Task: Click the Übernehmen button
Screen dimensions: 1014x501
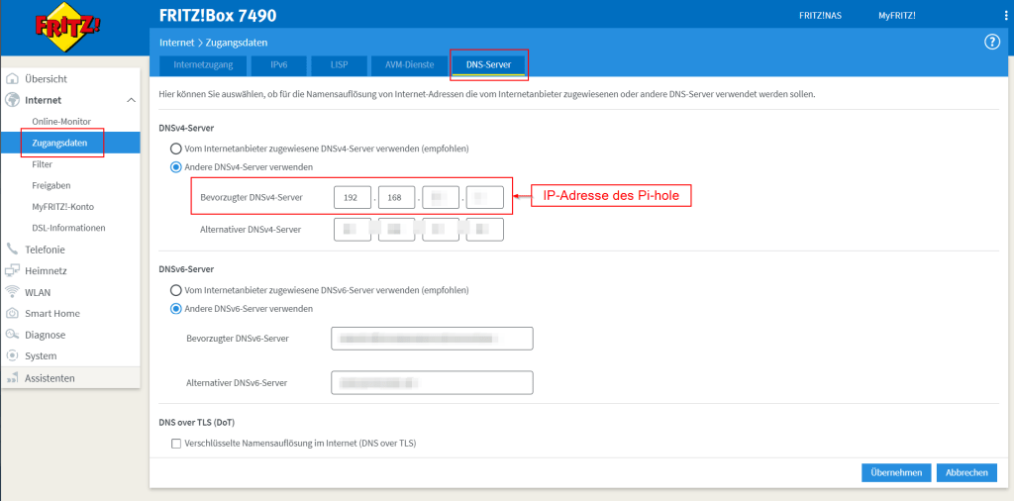Action: (896, 472)
